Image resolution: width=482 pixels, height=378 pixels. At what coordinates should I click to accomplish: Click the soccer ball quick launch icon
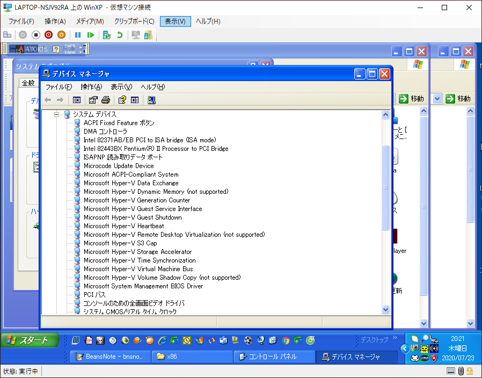tap(248, 340)
